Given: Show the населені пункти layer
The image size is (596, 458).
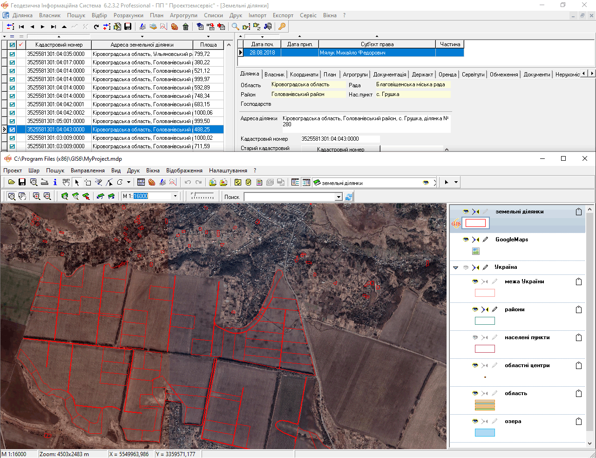Looking at the screenshot, I should pos(475,337).
